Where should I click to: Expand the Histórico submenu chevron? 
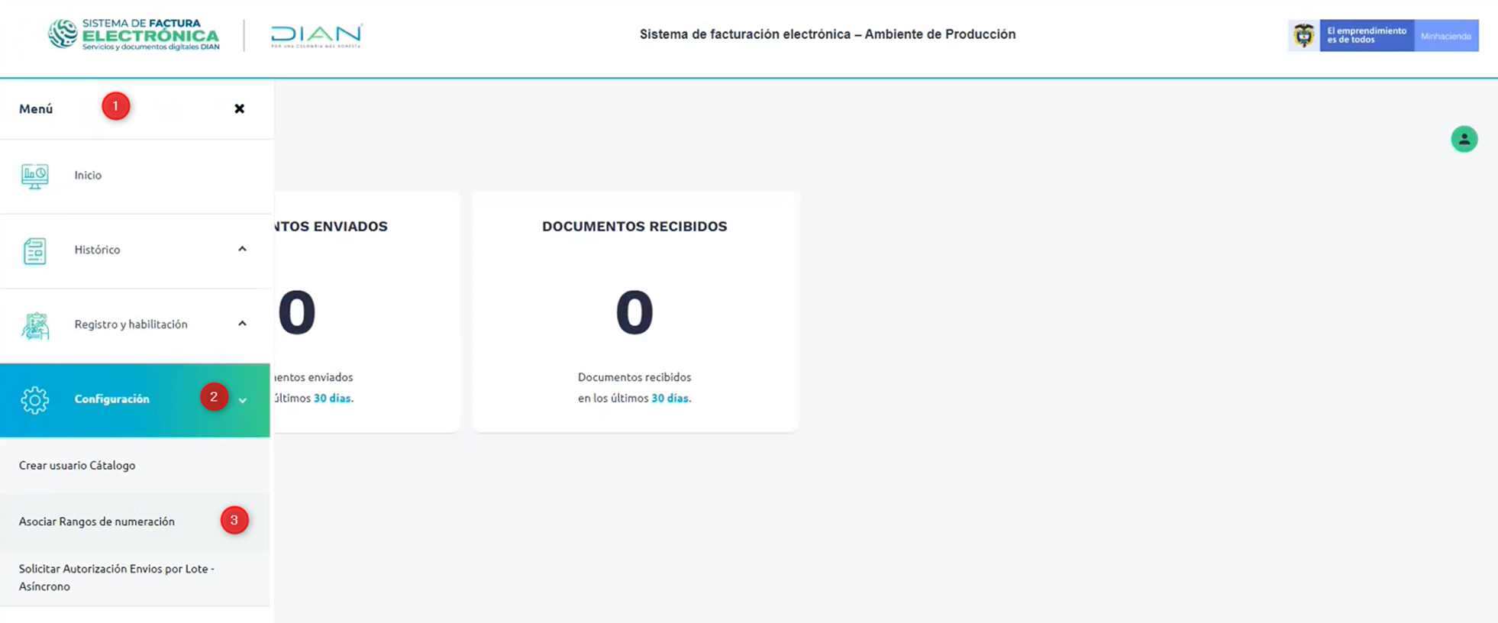click(x=242, y=249)
